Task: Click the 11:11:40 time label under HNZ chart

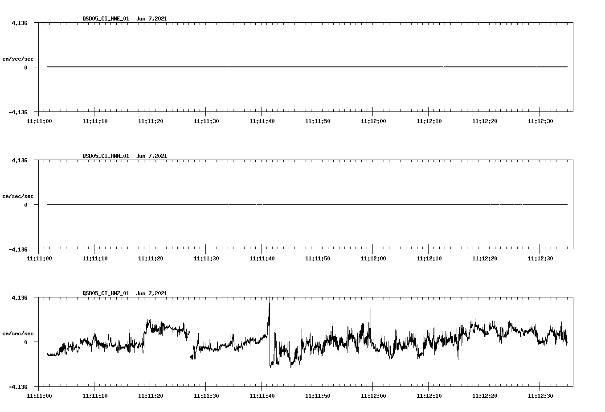Action: [x=262, y=396]
